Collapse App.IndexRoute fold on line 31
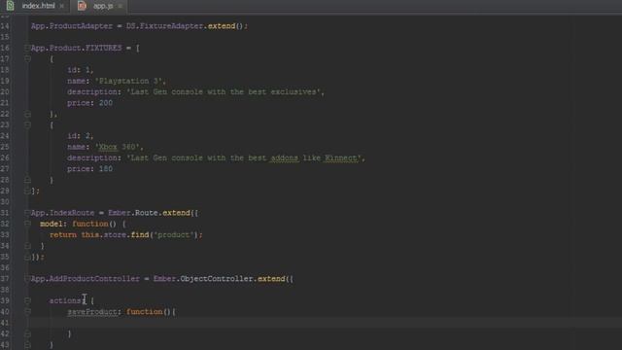 click(27, 213)
